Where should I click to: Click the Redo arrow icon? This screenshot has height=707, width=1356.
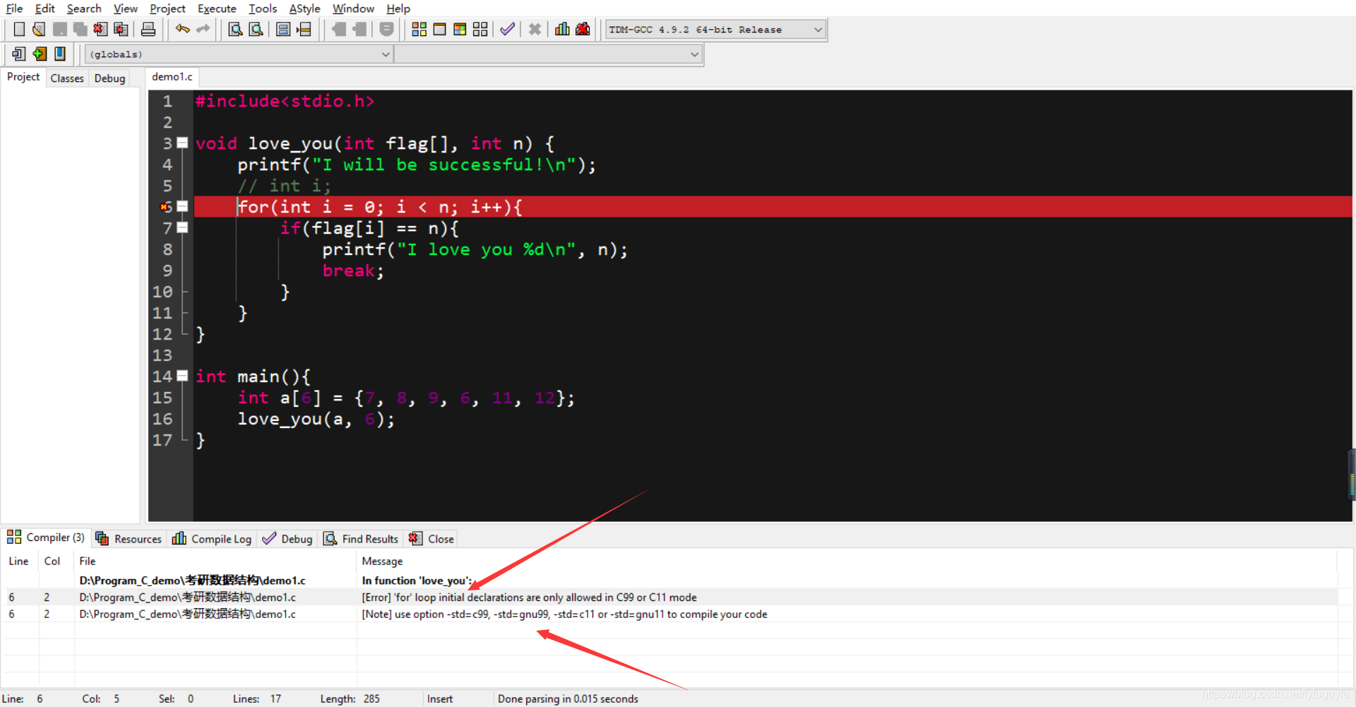(203, 29)
